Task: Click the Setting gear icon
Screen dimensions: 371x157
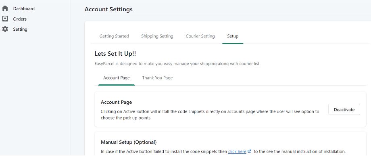Action: (5, 29)
